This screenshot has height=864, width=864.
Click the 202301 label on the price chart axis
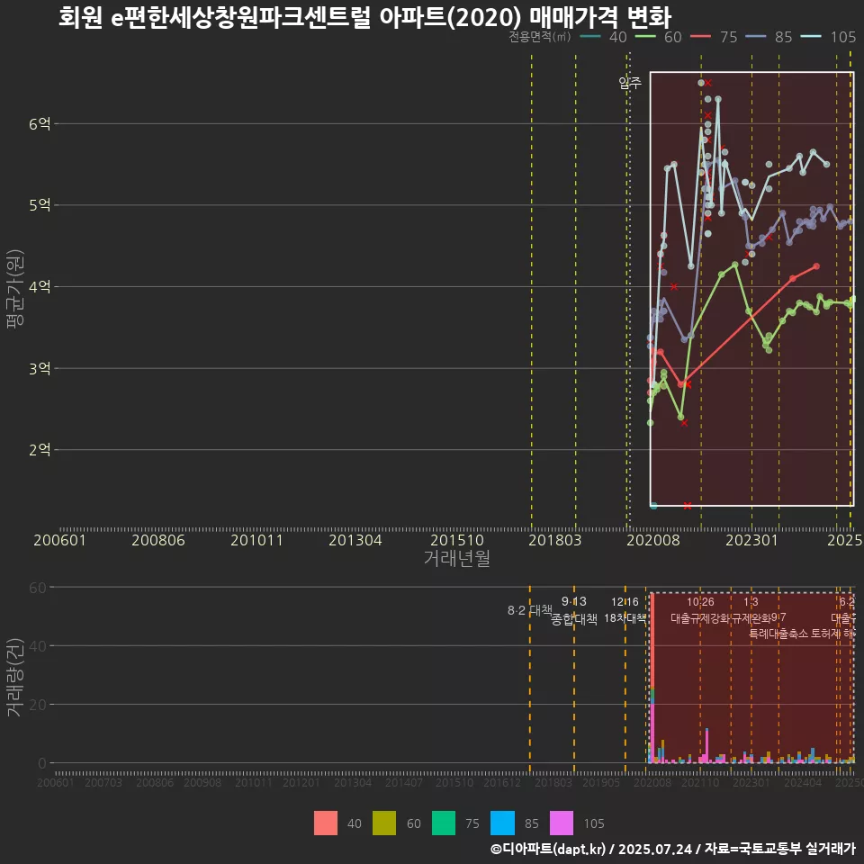click(x=751, y=540)
